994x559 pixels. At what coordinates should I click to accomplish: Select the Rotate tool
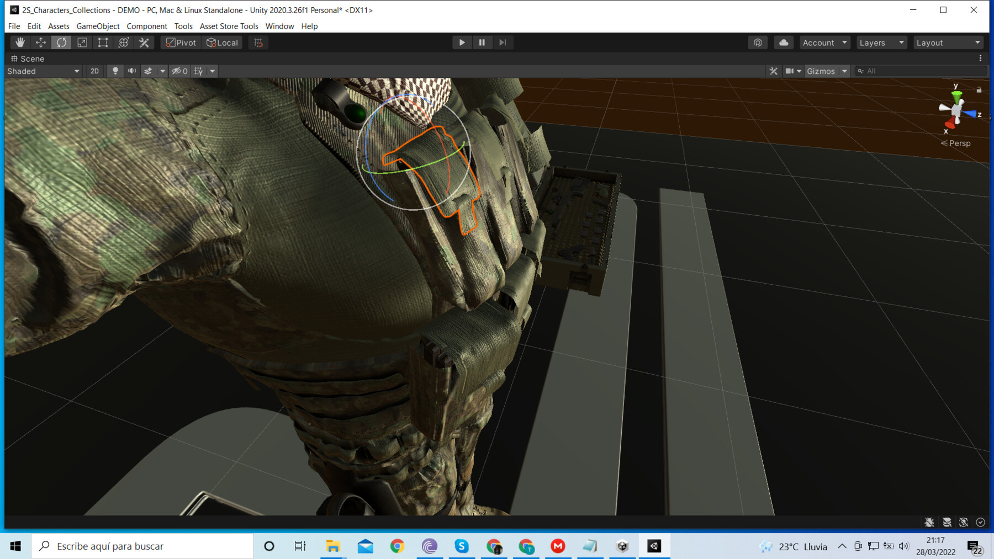(61, 42)
